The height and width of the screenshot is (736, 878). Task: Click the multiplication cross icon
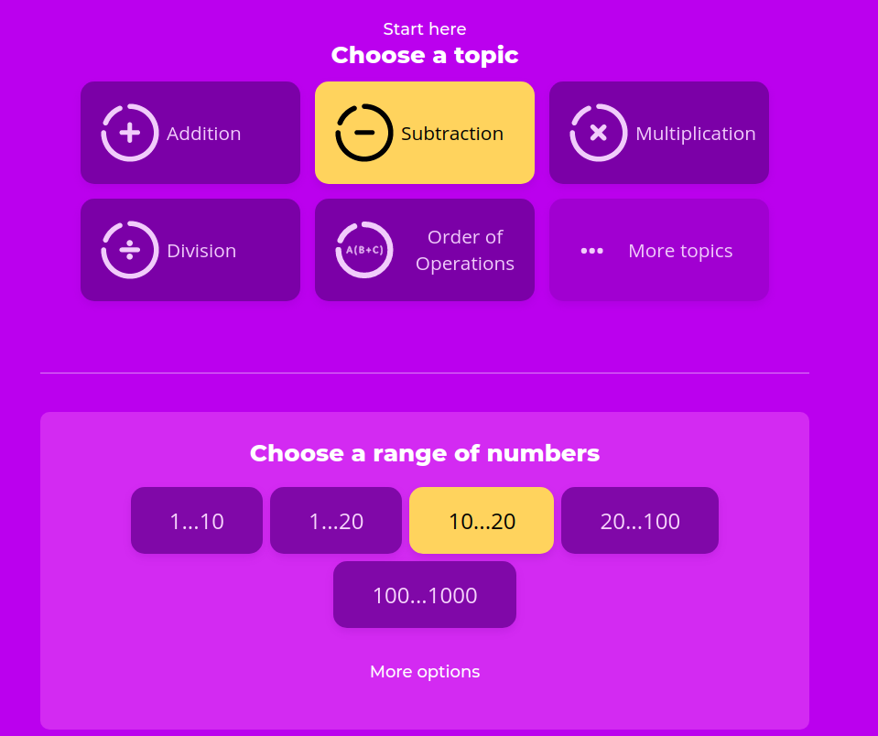point(598,132)
